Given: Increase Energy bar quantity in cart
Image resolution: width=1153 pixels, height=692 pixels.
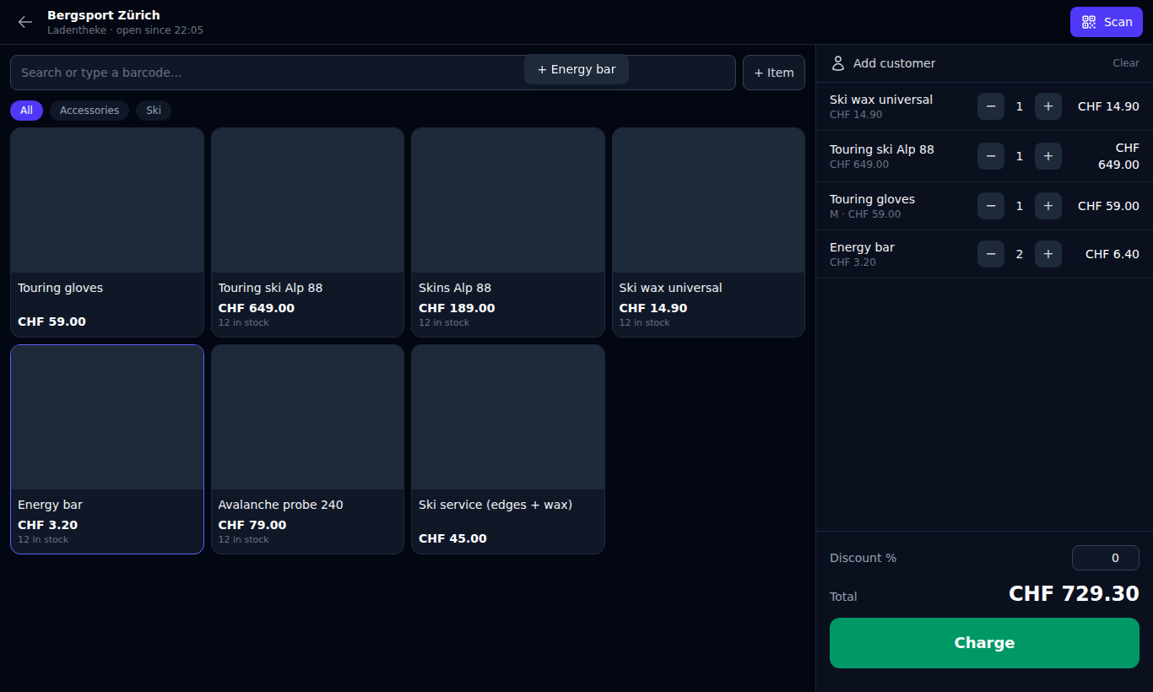Looking at the screenshot, I should 1048,254.
